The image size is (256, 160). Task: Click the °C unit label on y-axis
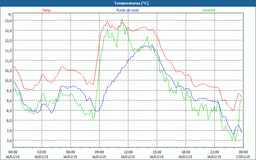(x=10, y=15)
